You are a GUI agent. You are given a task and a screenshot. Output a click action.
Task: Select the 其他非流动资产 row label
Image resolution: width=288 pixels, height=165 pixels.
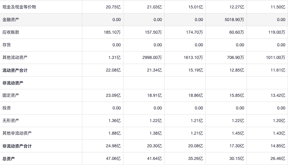(17, 133)
